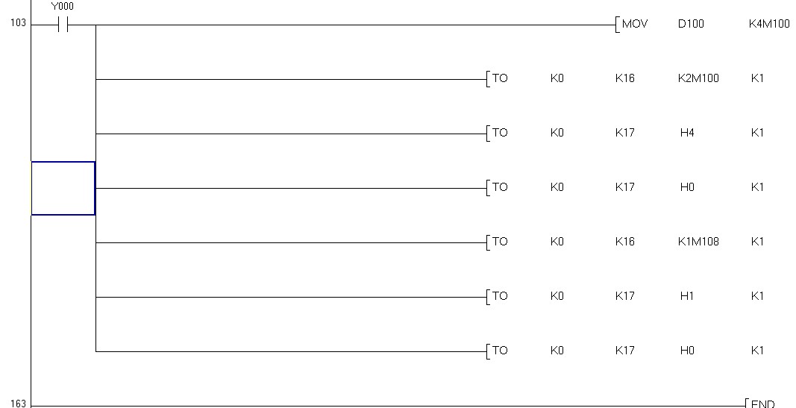Viewport: 796px width, 408px height.
Task: Click K16 in the K1M108 row
Action: coord(625,242)
